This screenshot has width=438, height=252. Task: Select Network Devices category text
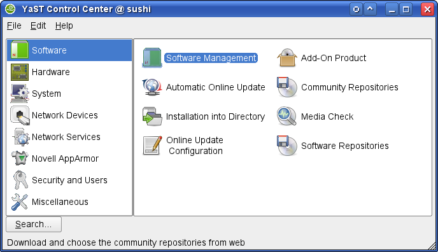pyautogui.click(x=65, y=115)
